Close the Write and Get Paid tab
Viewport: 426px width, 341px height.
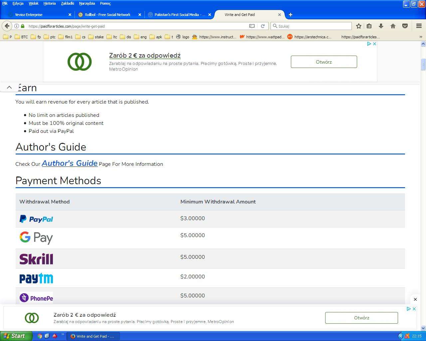[x=280, y=15]
